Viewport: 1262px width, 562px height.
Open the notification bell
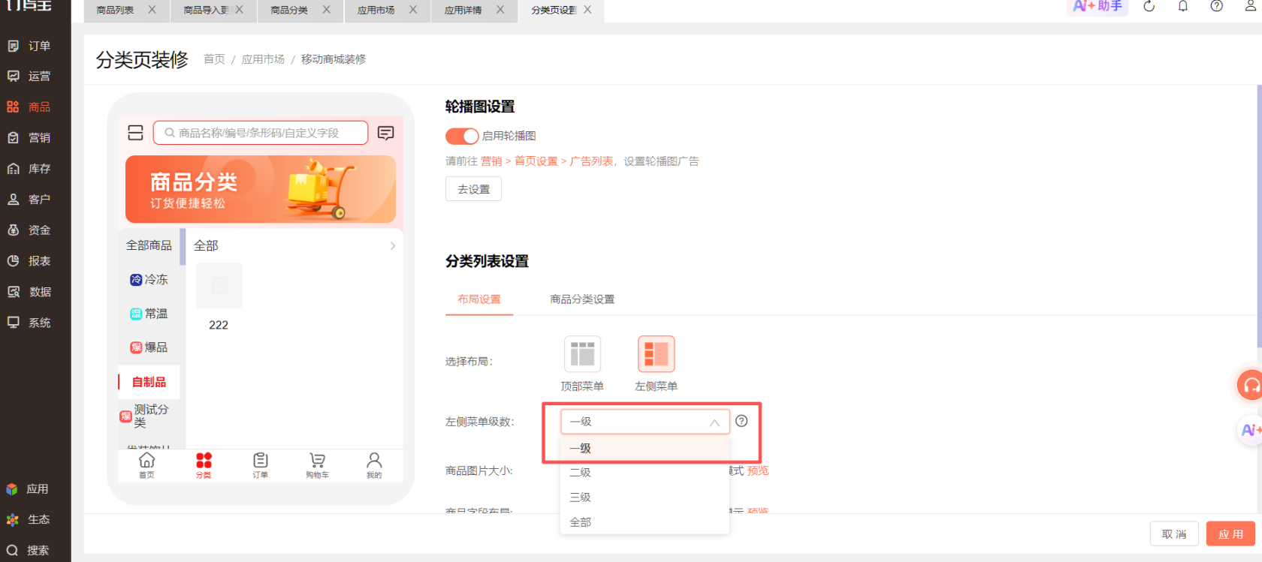pyautogui.click(x=1182, y=7)
